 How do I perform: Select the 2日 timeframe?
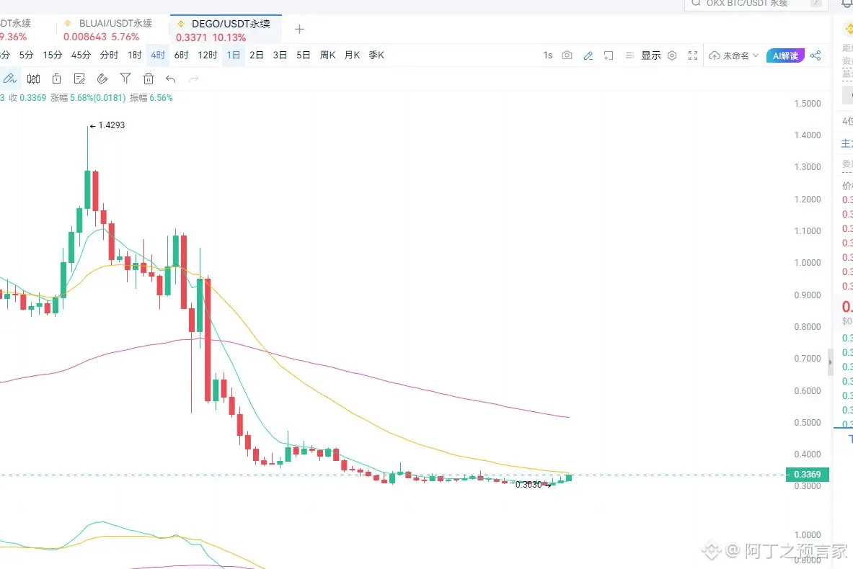click(x=256, y=55)
